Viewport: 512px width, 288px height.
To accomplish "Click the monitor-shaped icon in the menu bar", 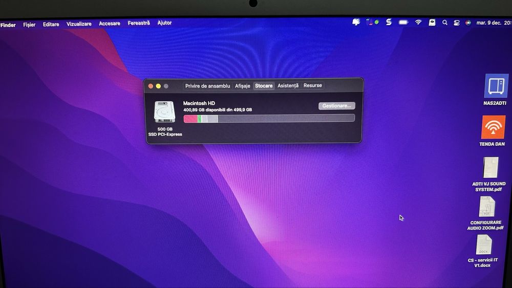I will coord(356,22).
